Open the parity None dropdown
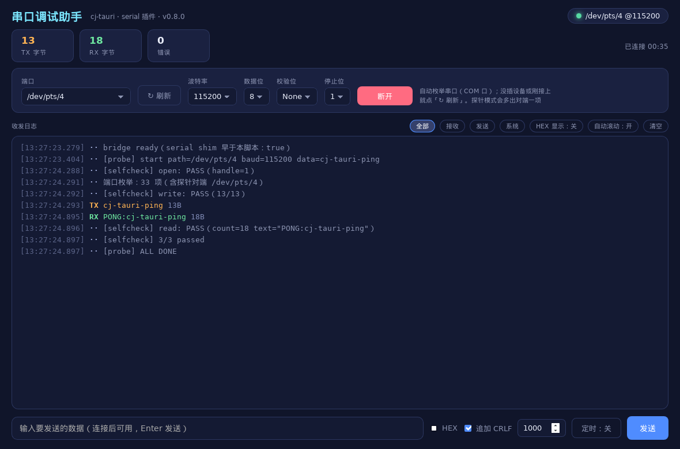 (297, 96)
